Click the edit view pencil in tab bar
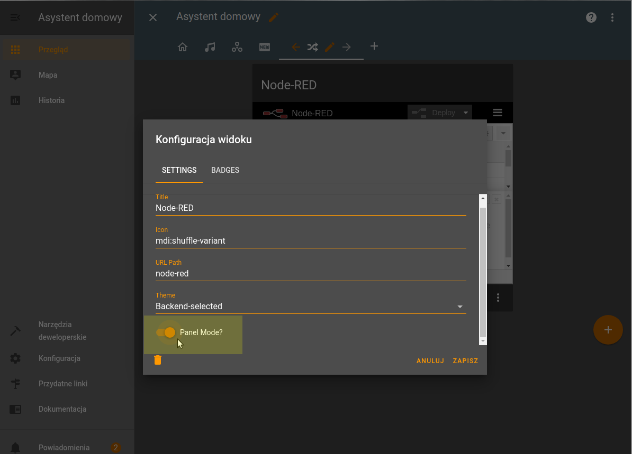The height and width of the screenshot is (454, 632). click(330, 47)
